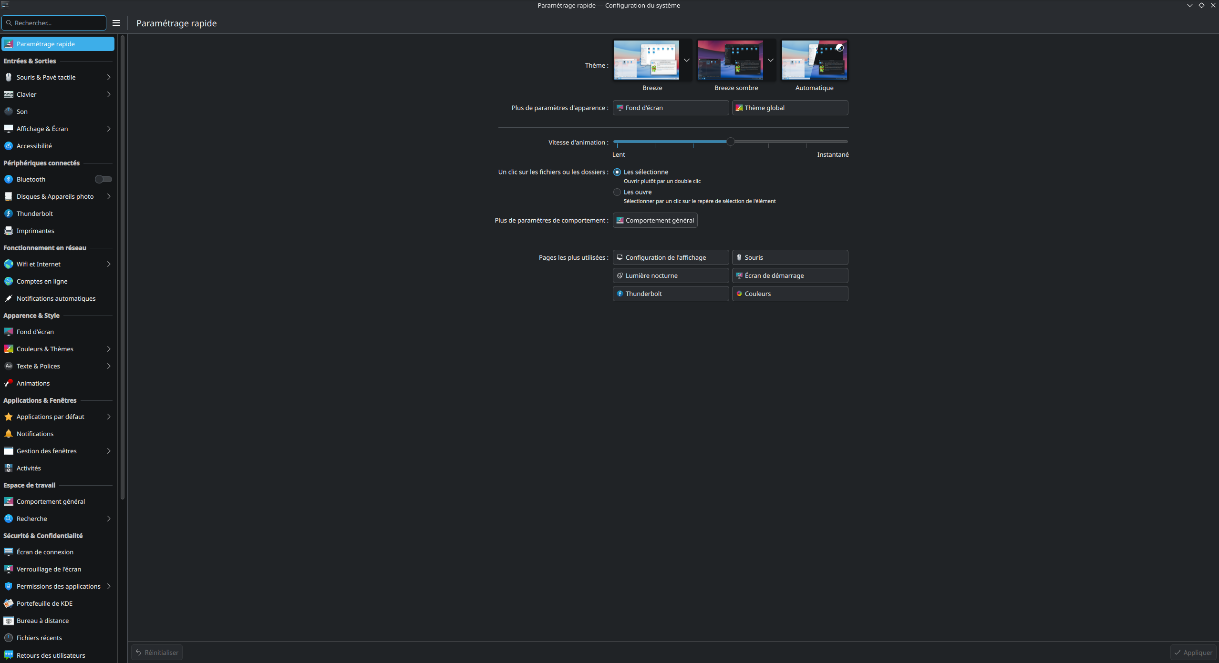Click the Animations icon in the sidebar
Screen dimensions: 1219x663
coord(9,383)
